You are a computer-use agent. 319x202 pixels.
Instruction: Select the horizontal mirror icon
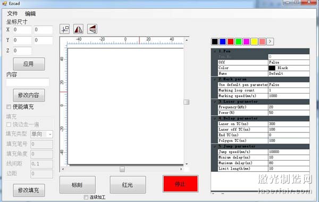point(78,29)
